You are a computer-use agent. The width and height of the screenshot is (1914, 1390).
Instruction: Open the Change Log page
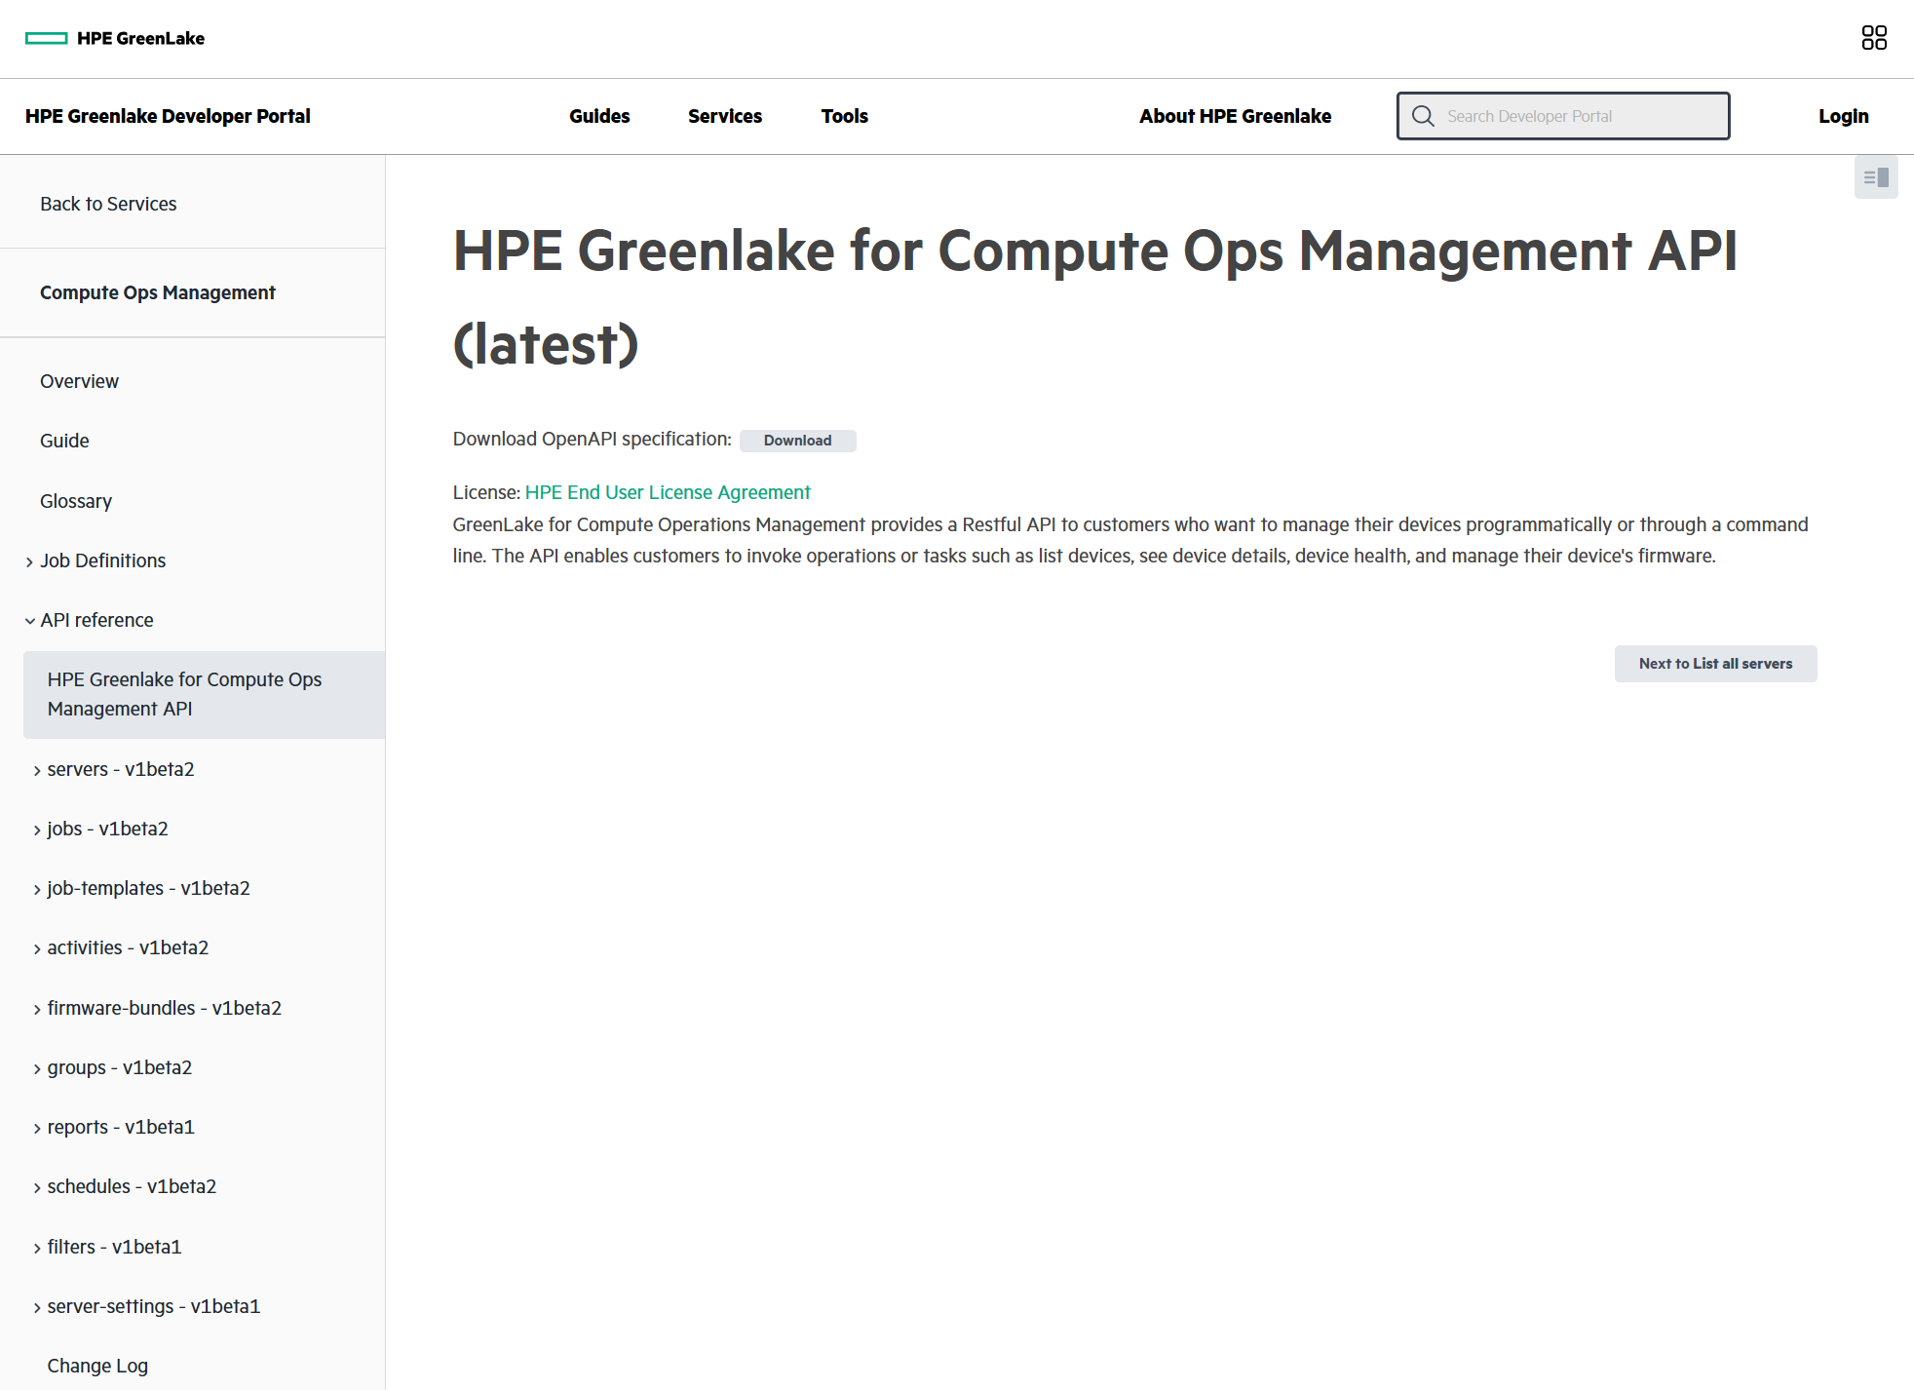click(x=97, y=1366)
